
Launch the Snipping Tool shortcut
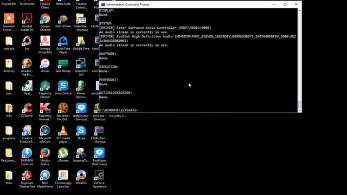click(x=81, y=153)
